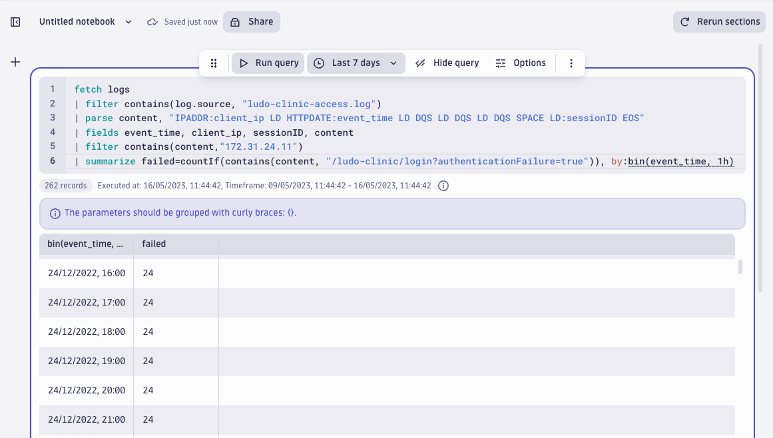This screenshot has width=773, height=438.
Task: Select the failed column header
Action: coord(154,244)
